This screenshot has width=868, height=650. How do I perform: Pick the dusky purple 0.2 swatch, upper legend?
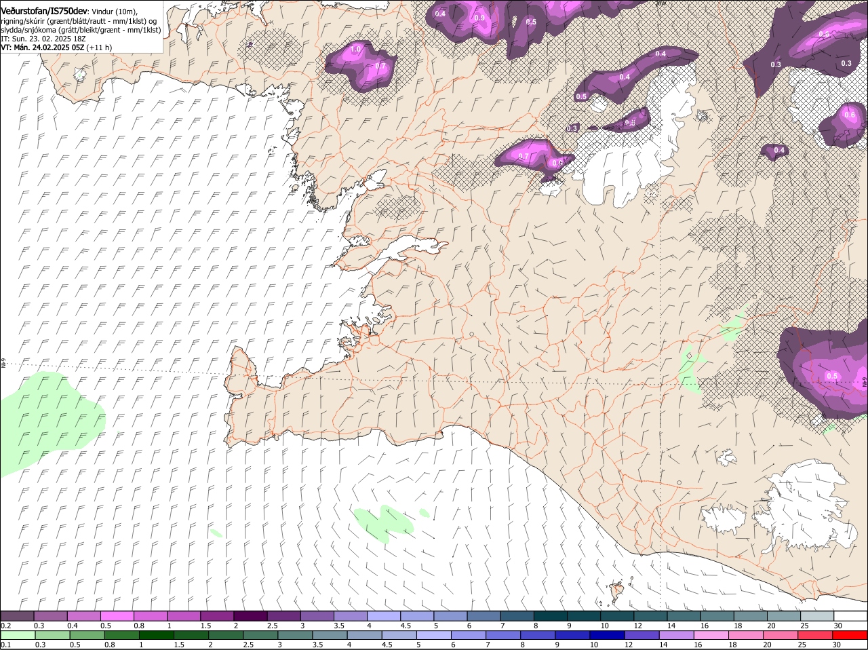(x=18, y=616)
